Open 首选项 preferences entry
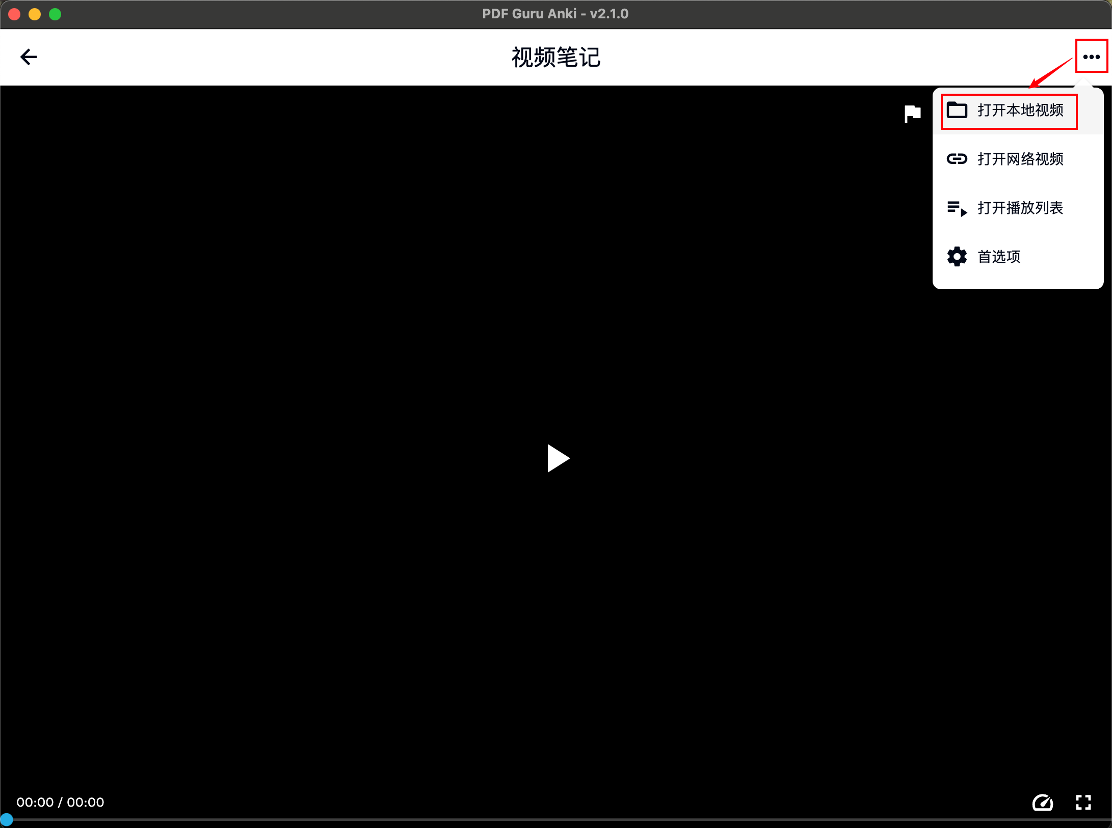This screenshot has height=828, width=1112. tap(1018, 257)
